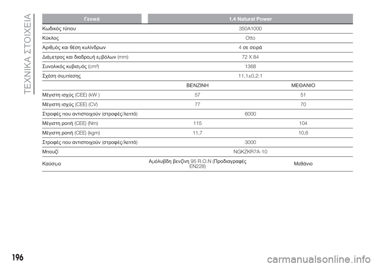The image size is (377, 266).
Task: Click compression ratio value '11,1±0,2:1'
Action: (x=250, y=76)
